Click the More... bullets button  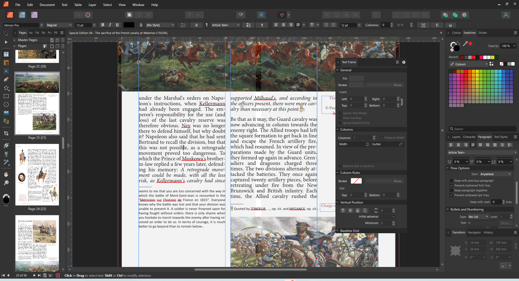[x=506, y=223]
